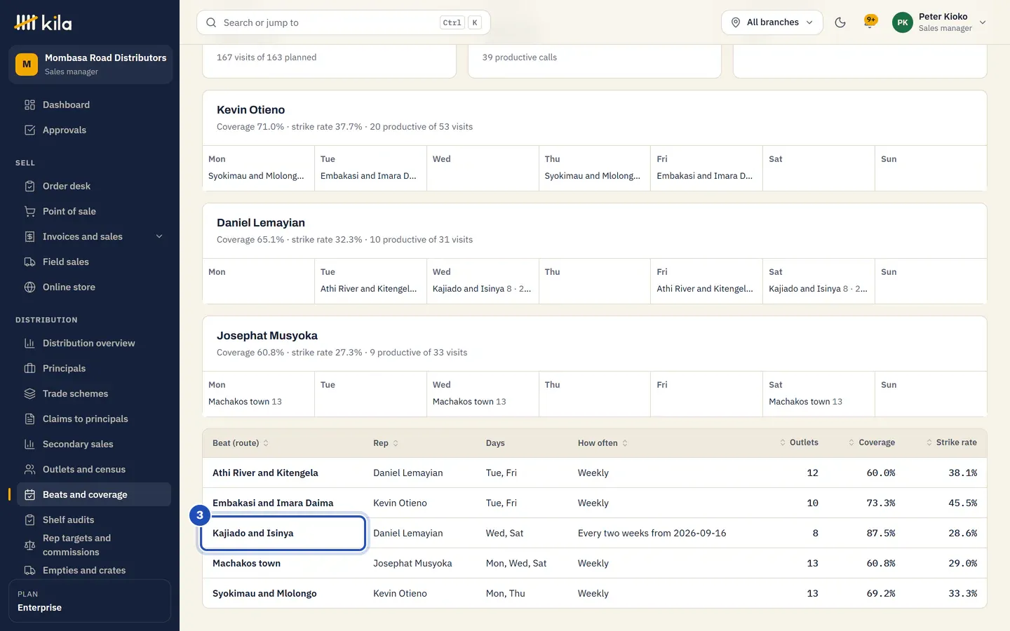
Task: Select Josephat Musyoka's Sat Machakos town cell
Action: coord(819,394)
